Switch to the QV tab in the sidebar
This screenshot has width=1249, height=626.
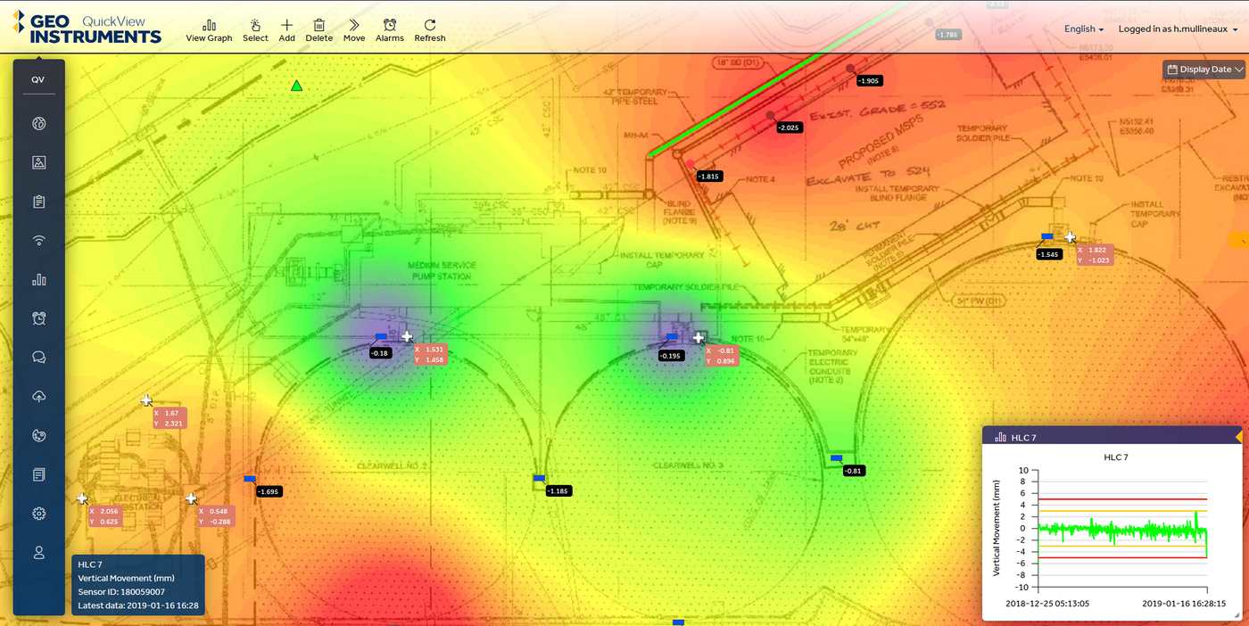click(x=37, y=79)
